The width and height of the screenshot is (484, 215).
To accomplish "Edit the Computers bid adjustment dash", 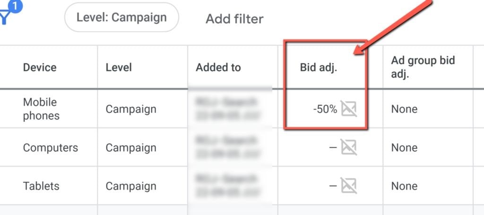I will (x=333, y=147).
